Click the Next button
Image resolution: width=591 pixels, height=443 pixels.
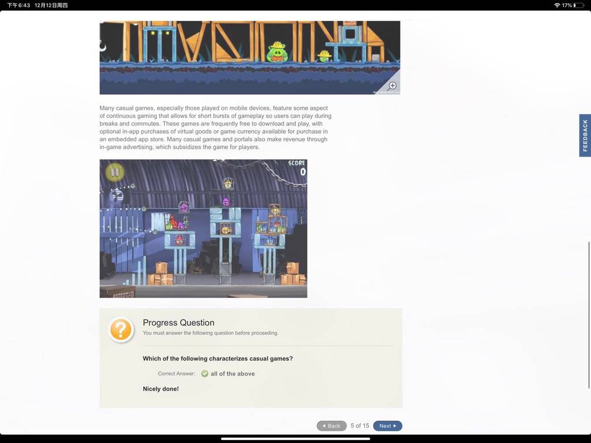tap(387, 426)
